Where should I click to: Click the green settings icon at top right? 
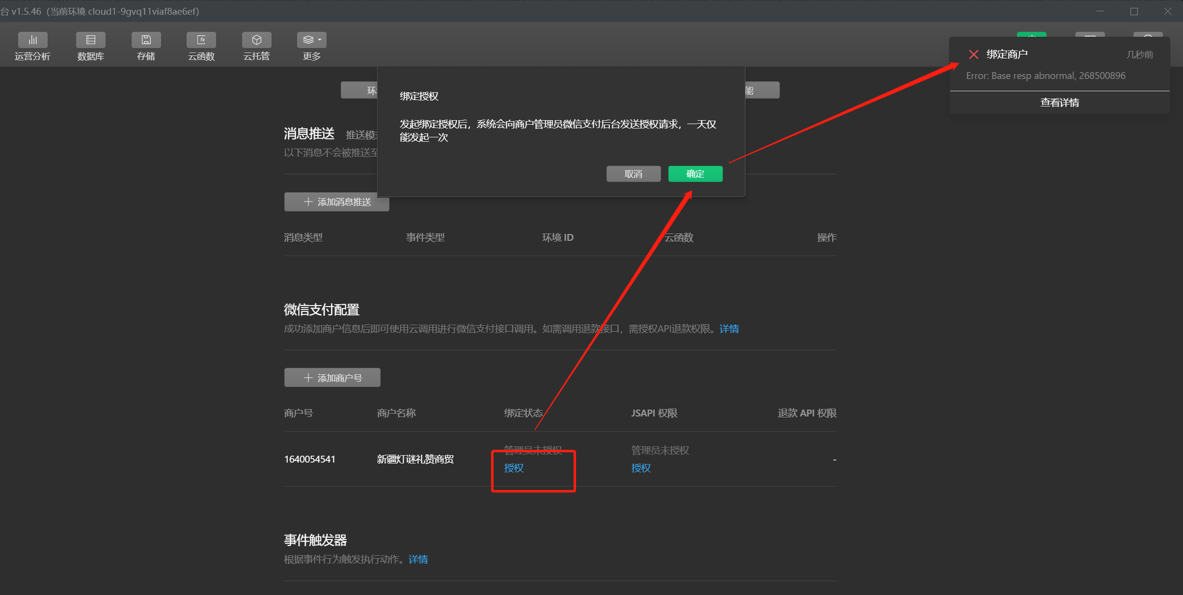pyautogui.click(x=1031, y=35)
